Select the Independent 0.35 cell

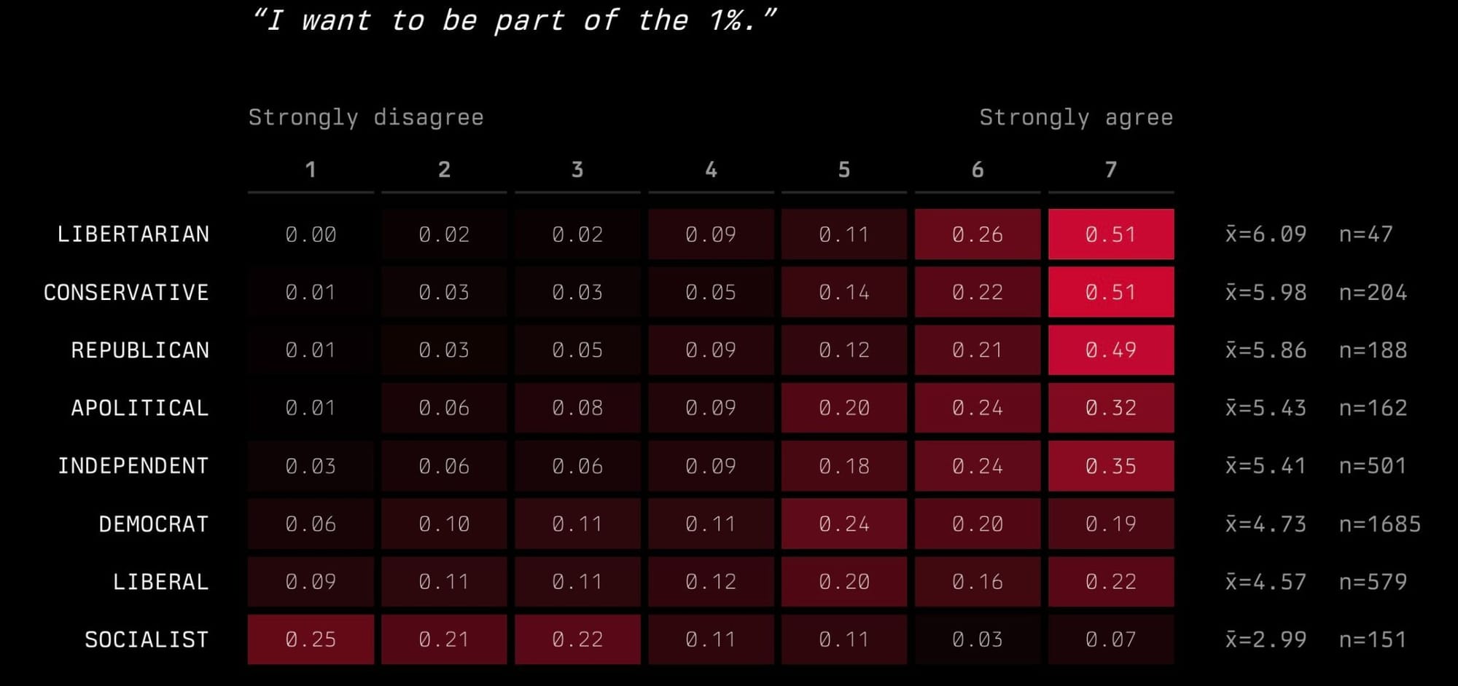click(x=1111, y=466)
